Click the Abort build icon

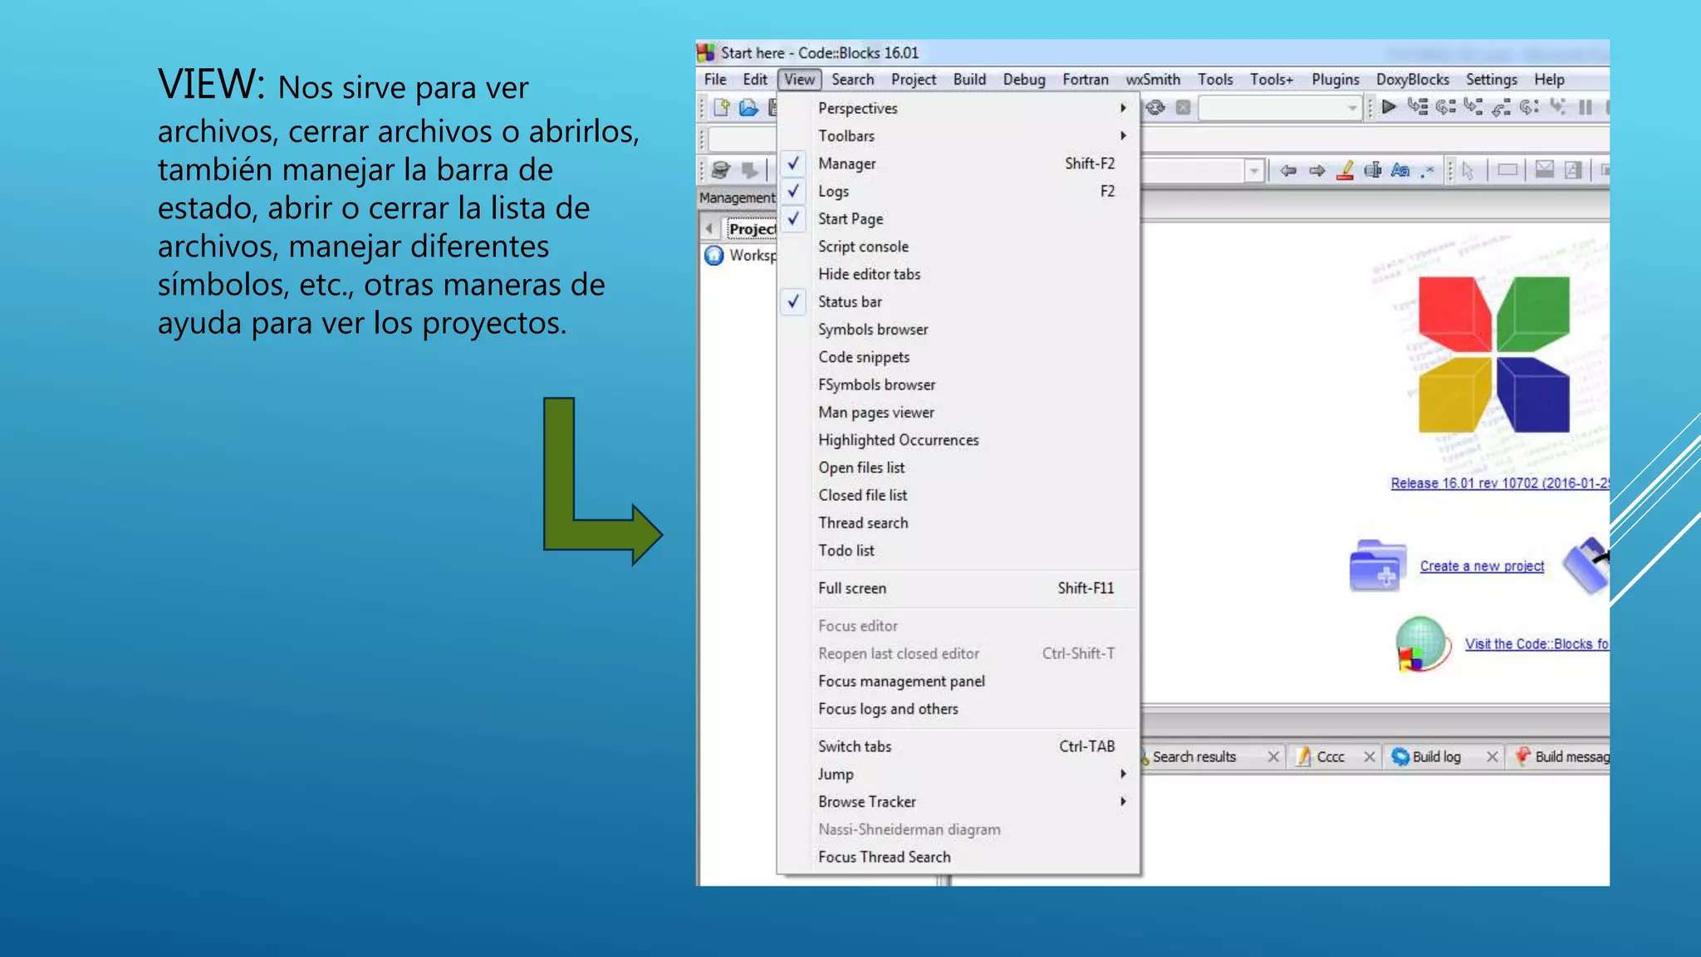(1184, 107)
